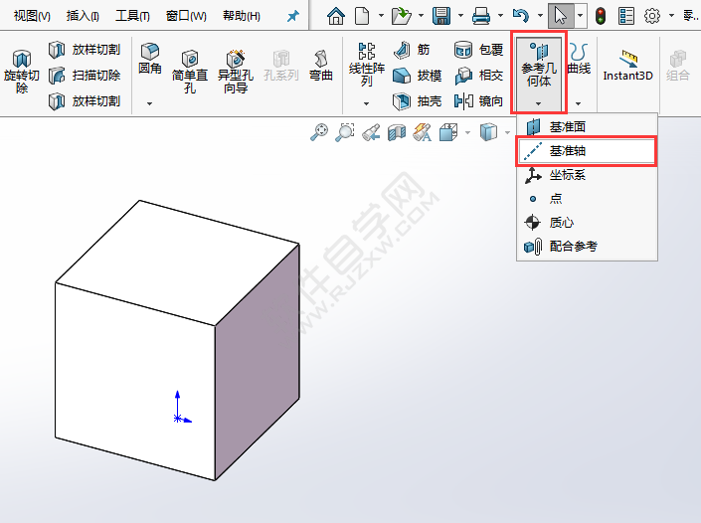Image resolution: width=701 pixels, height=523 pixels.
Task: Save the document with the floppy icon
Action: coord(441,16)
